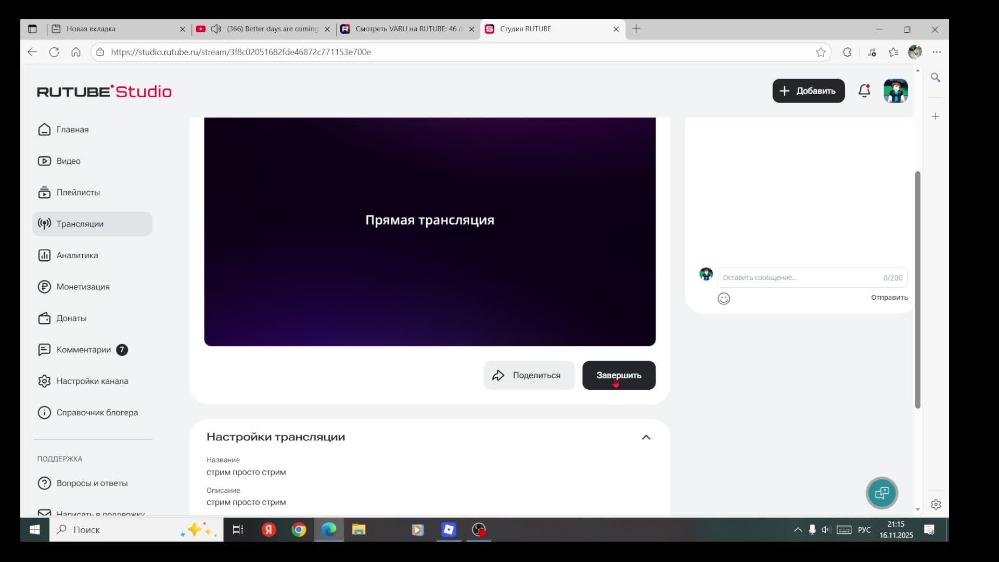This screenshot has height=562, width=999.
Task: Click the RUTUBE Studio logo
Action: coord(104,92)
